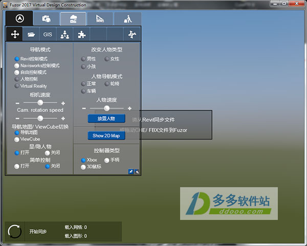This screenshot has width=307, height=246.
Task: Click the Fuzor title bar app icon
Action: click(x=6, y=5)
